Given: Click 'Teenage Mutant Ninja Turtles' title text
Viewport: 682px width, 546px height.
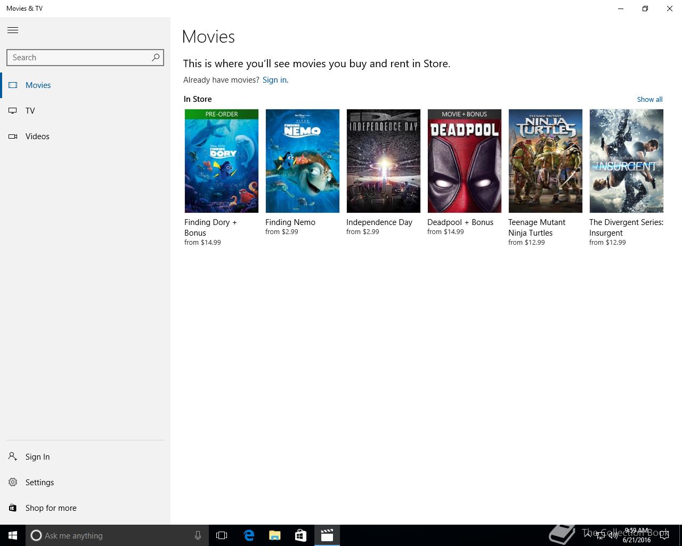Looking at the screenshot, I should (537, 228).
